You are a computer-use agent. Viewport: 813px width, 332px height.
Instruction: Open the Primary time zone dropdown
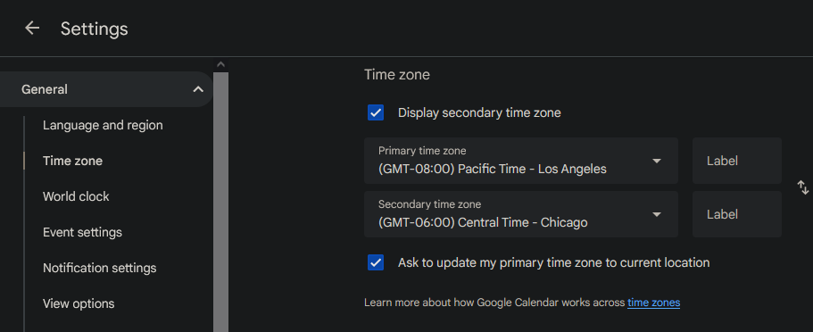[520, 161]
